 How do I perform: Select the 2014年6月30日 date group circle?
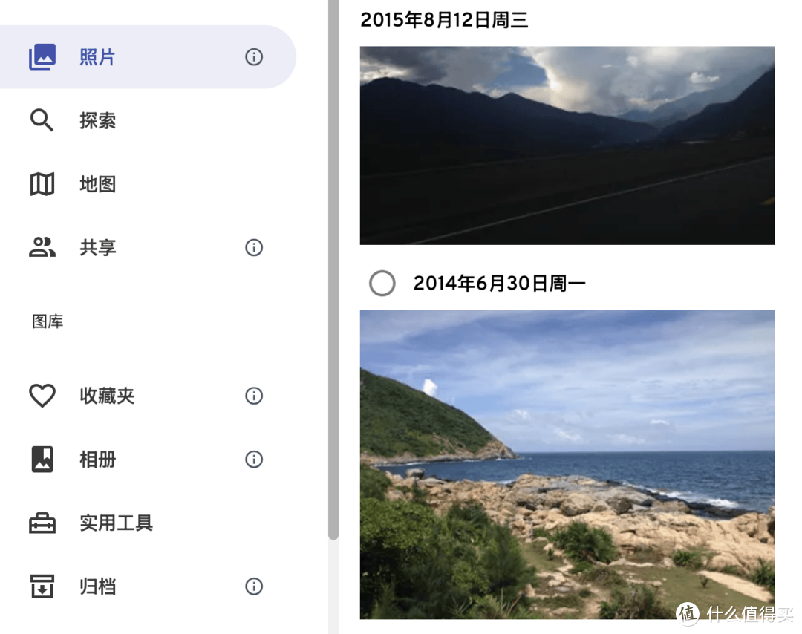coord(382,284)
